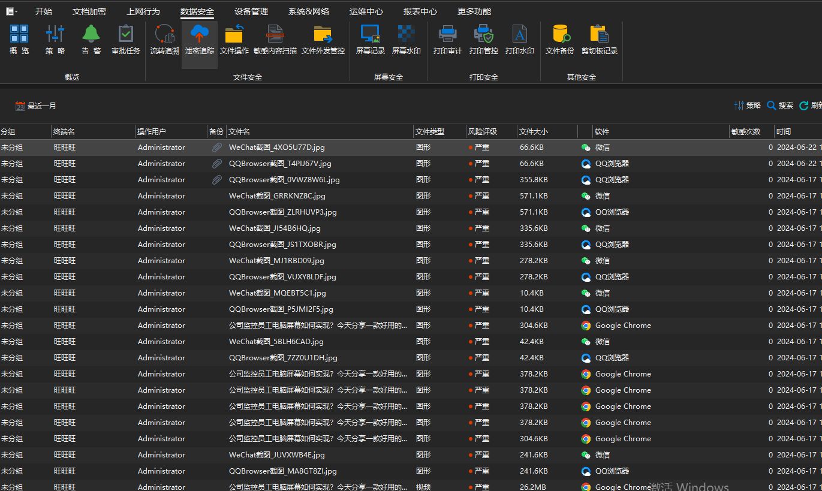This screenshot has height=491, width=822.
Task: Open the 策略 policy sliders icon
Action: pos(55,34)
